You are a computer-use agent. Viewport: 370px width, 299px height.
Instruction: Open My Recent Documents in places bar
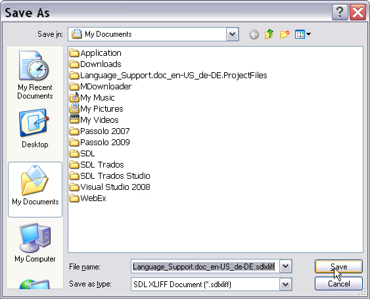click(35, 75)
